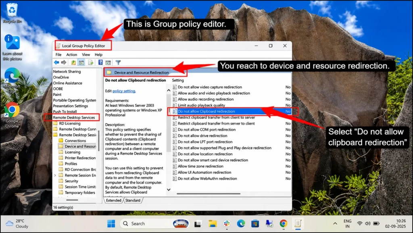This screenshot has width=413, height=233.
Task: Click the Back arrow in the toolbar
Action: point(56,62)
